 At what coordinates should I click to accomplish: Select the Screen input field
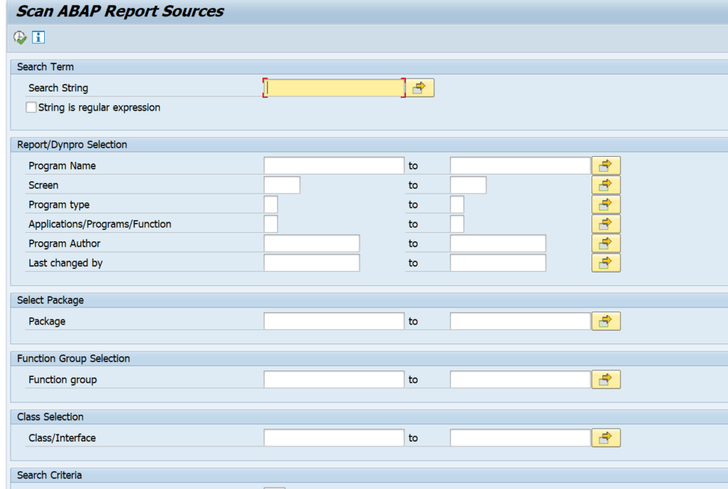pos(281,185)
